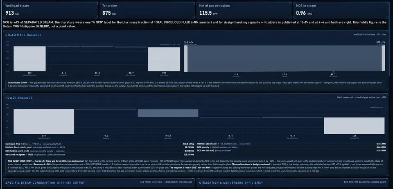393x189 pixels.
Task: Click the Machine -54.7 loss bar
Action: (x=168, y=113)
